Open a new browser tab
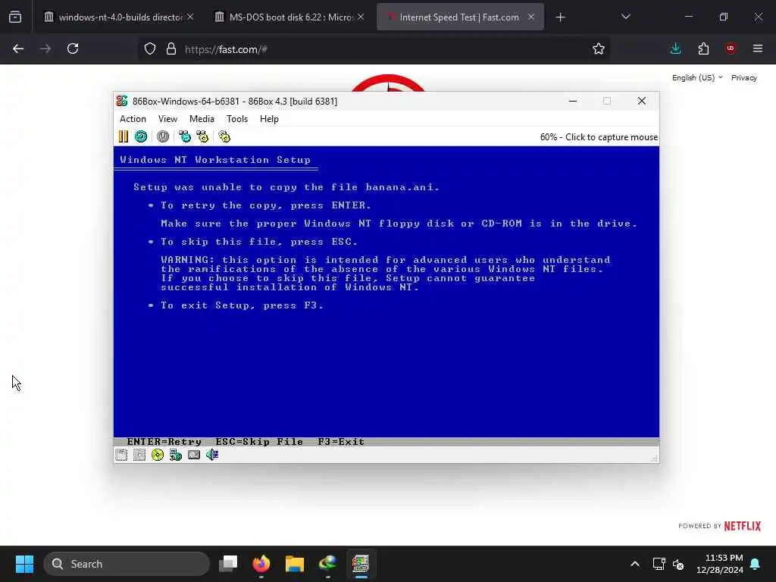 (560, 17)
